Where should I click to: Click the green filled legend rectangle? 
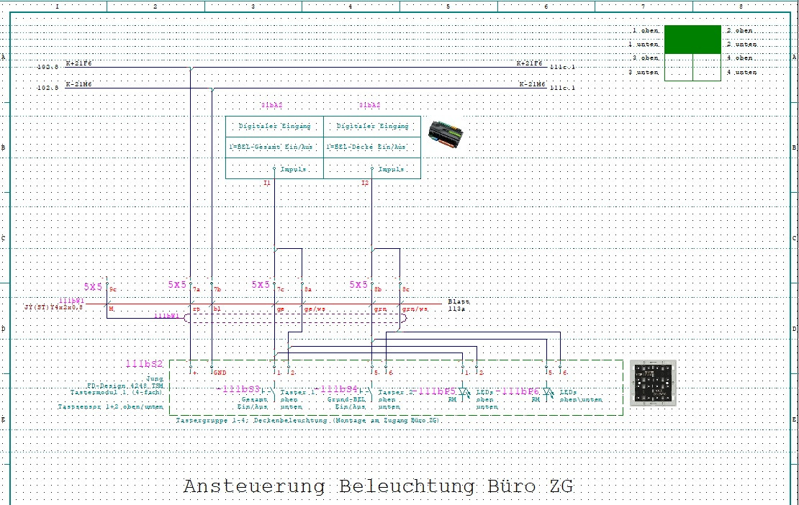click(692, 39)
